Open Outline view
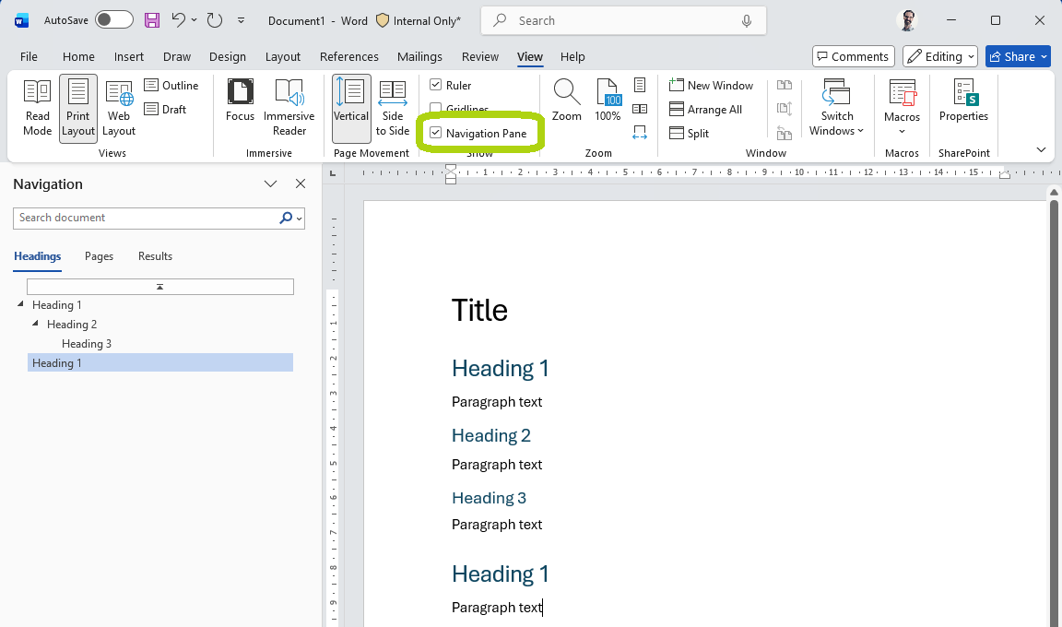 (x=171, y=86)
